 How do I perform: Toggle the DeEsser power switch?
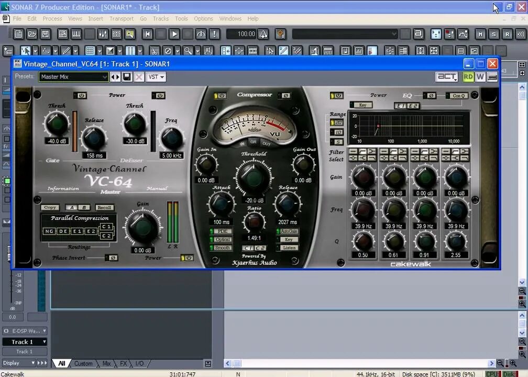click(x=158, y=96)
